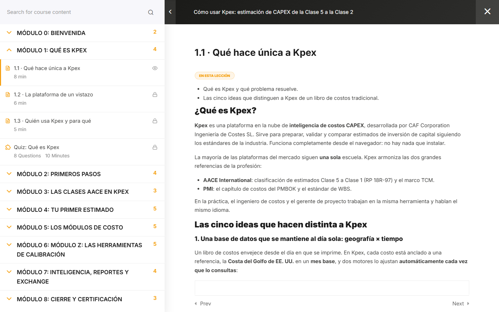Image resolution: width=499 pixels, height=312 pixels.
Task: Click lesson count 2 of MÓDULO 0
Action: coord(155,32)
